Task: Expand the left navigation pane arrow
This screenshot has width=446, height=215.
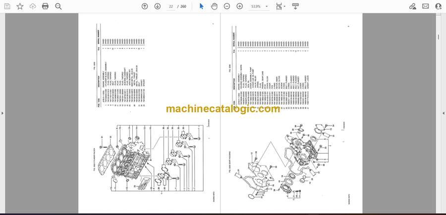Action: pos(2,113)
